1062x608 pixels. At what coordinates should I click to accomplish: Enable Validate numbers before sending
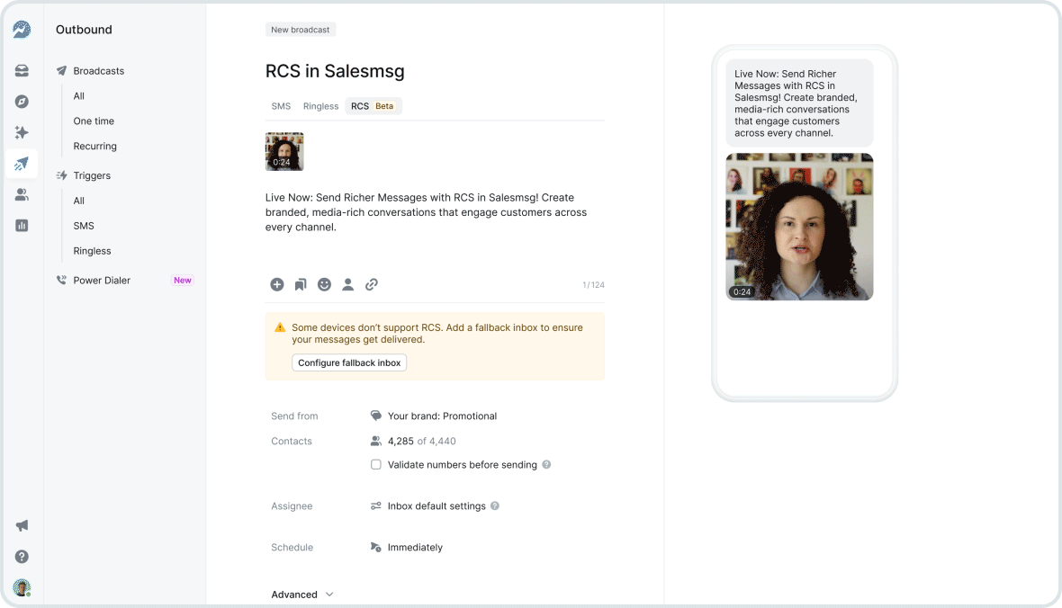[375, 465]
